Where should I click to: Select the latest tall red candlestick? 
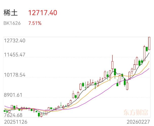click(x=149, y=43)
